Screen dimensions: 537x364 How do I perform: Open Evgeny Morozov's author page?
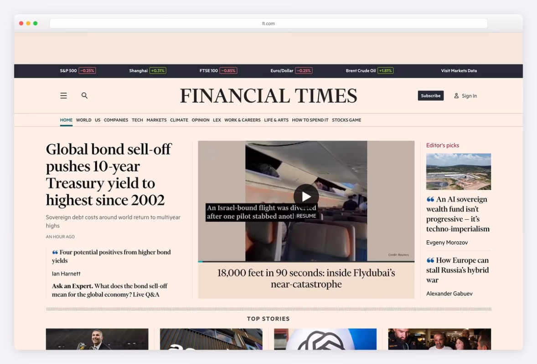(447, 243)
